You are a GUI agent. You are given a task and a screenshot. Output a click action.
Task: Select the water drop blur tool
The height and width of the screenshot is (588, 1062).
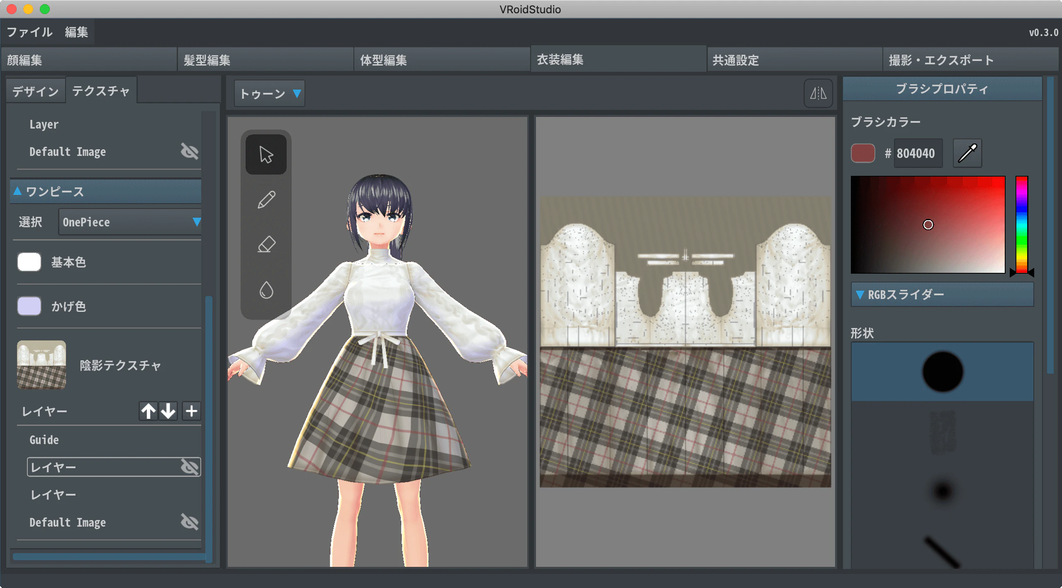266,290
